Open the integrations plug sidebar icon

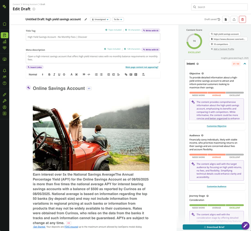tap(4, 94)
